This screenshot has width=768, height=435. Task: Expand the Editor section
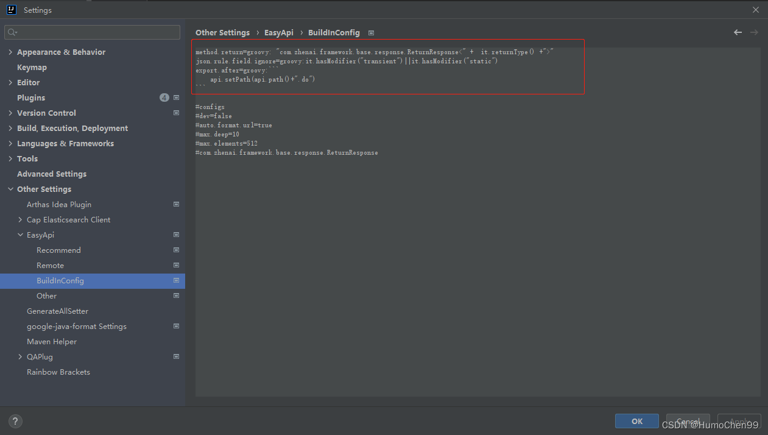tap(10, 82)
